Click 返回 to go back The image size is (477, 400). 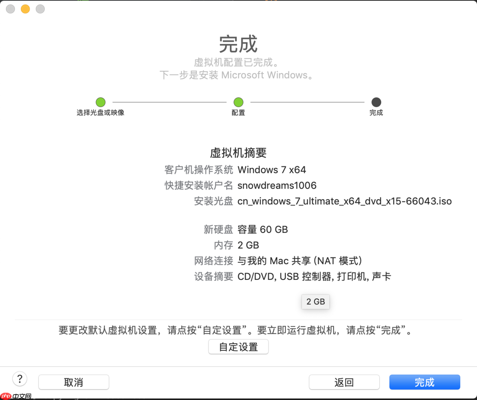coord(344,382)
